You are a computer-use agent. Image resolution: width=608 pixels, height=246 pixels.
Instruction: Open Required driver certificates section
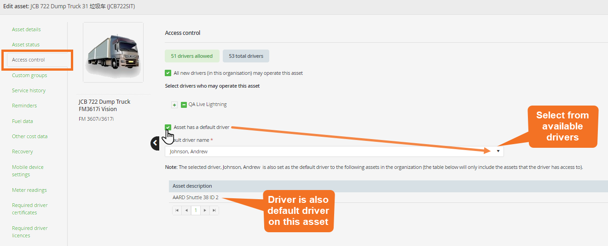[30, 209]
